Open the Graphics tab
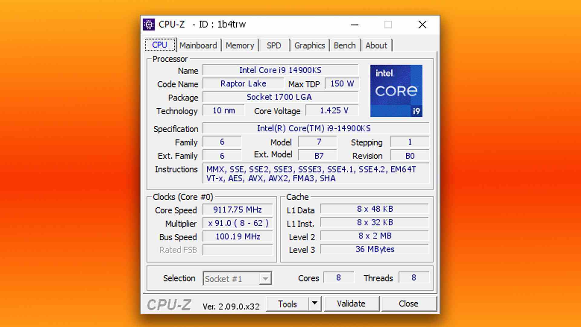Screen dimensions: 581x327 tap(310, 45)
